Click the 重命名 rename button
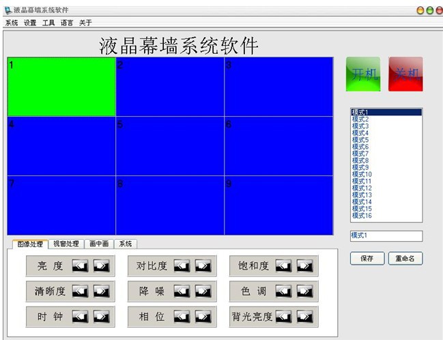Viewport: 443px width, 340px height. [x=405, y=259]
